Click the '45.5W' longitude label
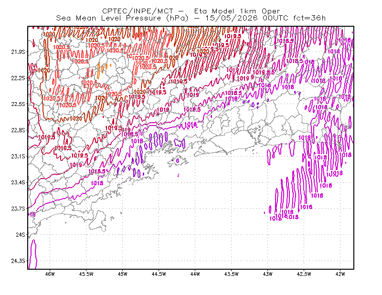The image size is (382, 295). [x=86, y=274]
